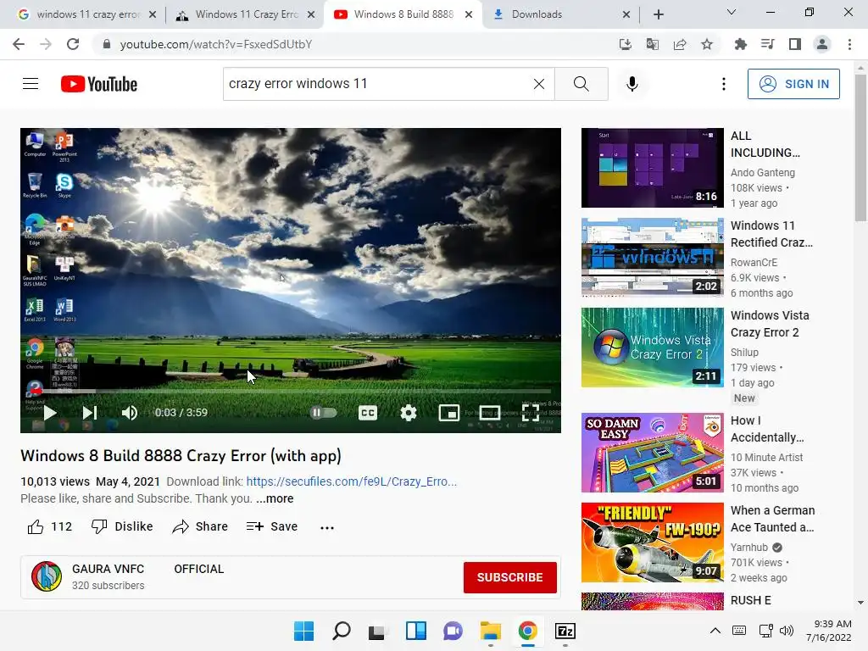Enable miniplayer mode
The image size is (868, 651).
449,413
